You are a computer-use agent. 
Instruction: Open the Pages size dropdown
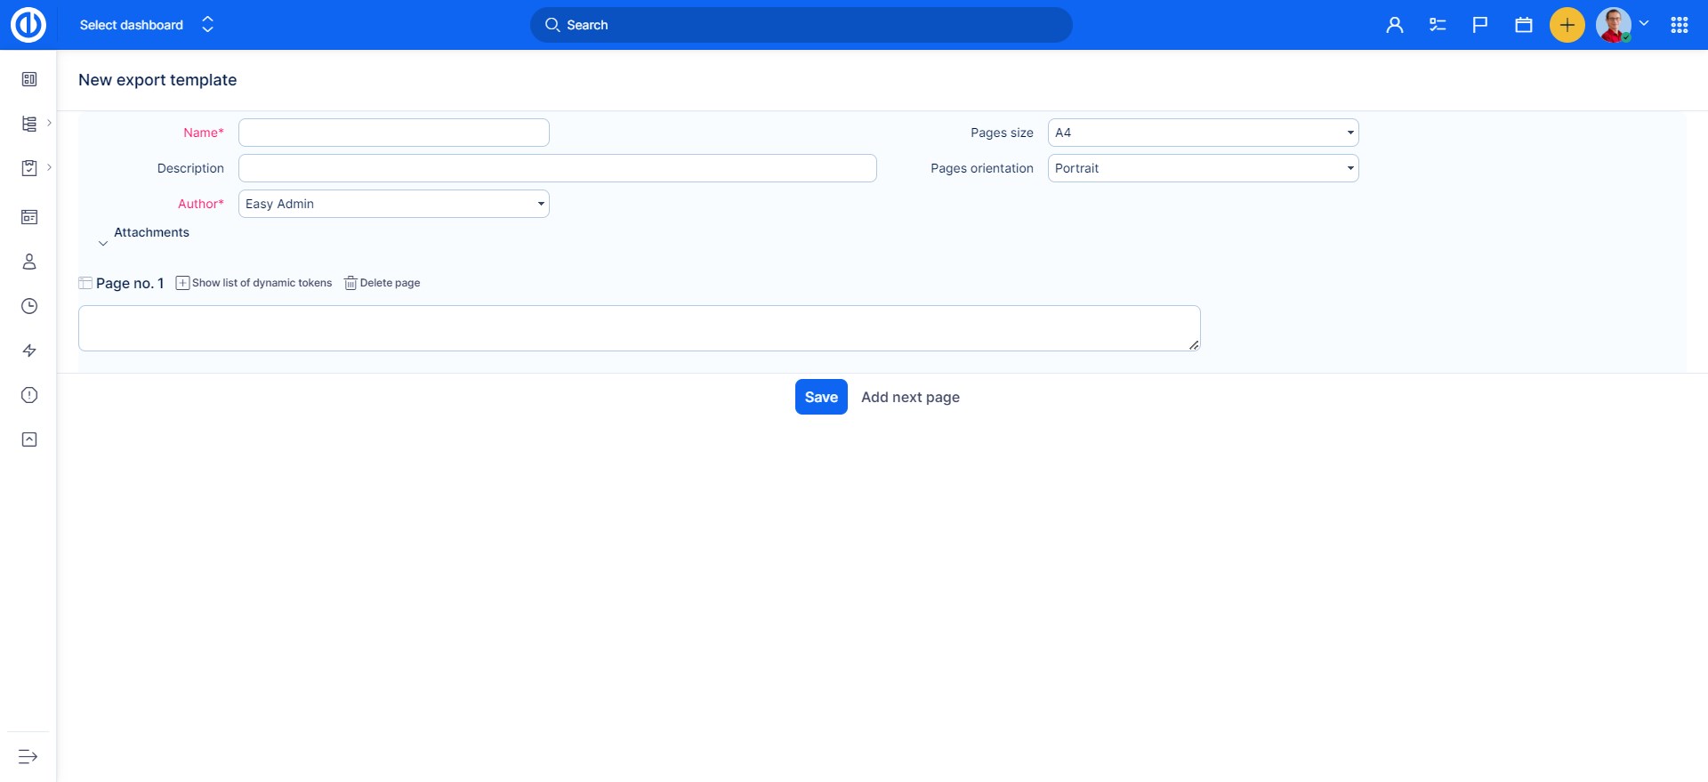coord(1203,133)
